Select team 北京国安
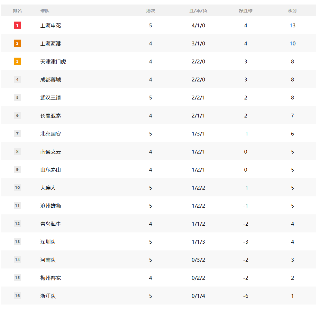Screen dimensions: 319x310 pos(50,134)
